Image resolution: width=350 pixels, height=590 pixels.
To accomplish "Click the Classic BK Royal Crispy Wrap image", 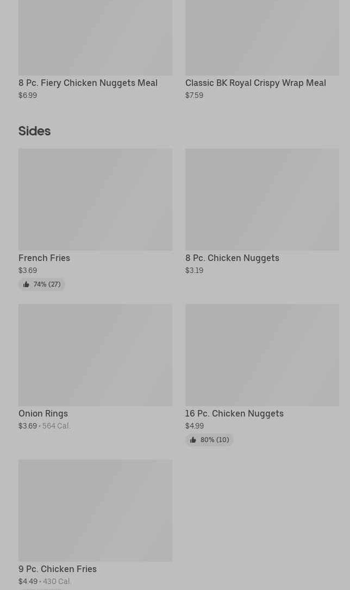I will tap(262, 38).
